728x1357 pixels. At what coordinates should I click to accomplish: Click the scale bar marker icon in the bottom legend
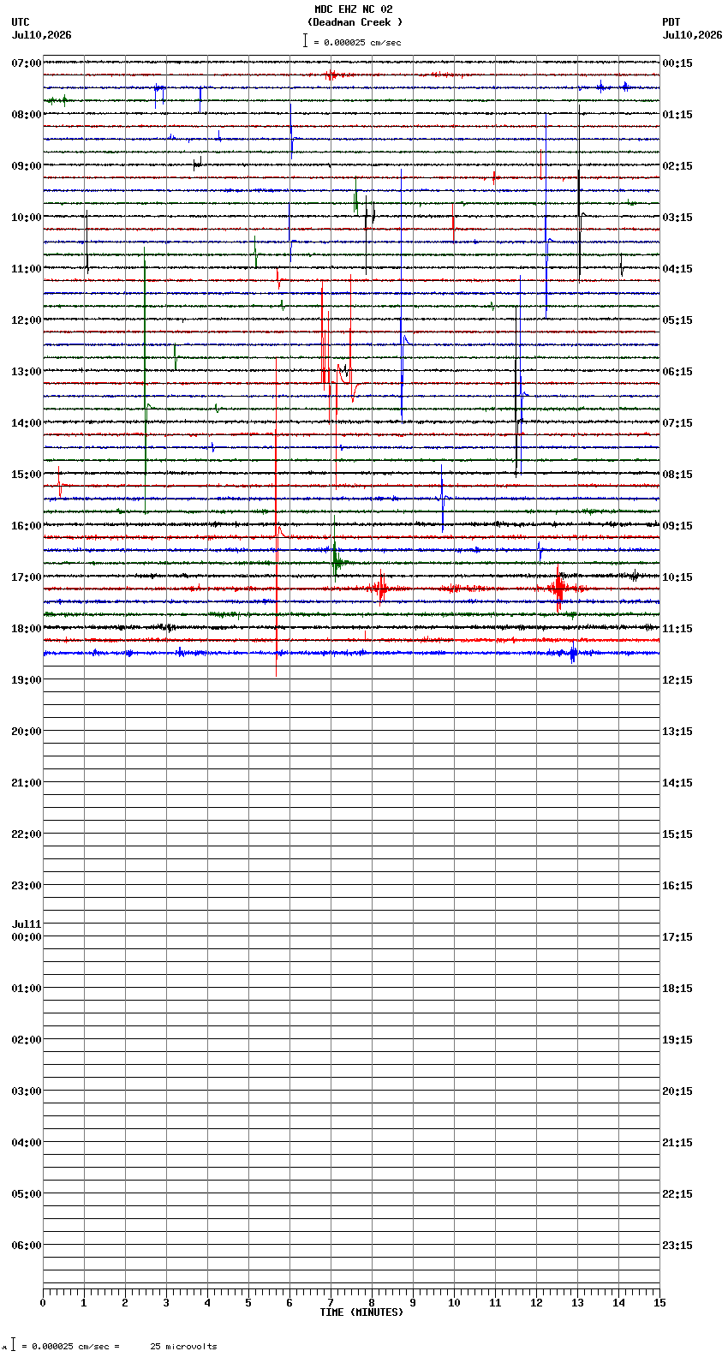coord(13,1345)
